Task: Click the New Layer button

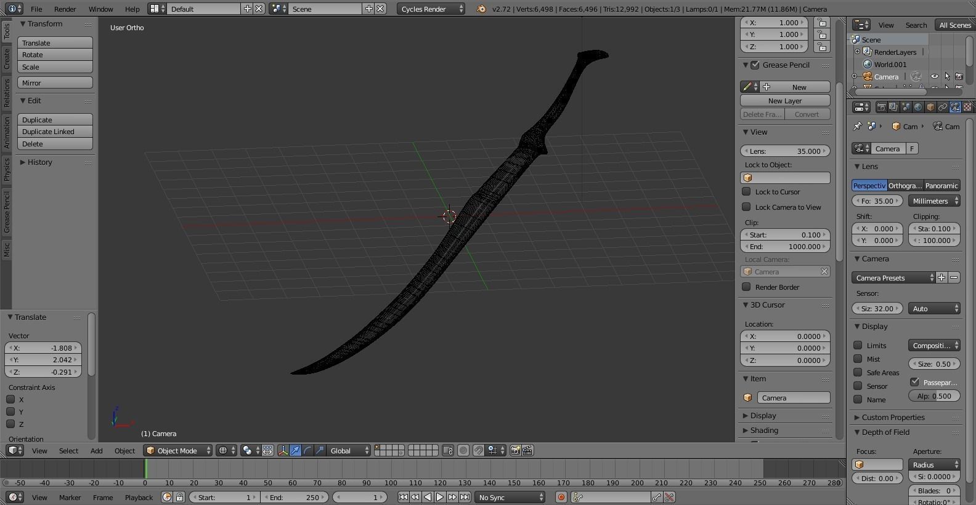Action: pos(785,100)
